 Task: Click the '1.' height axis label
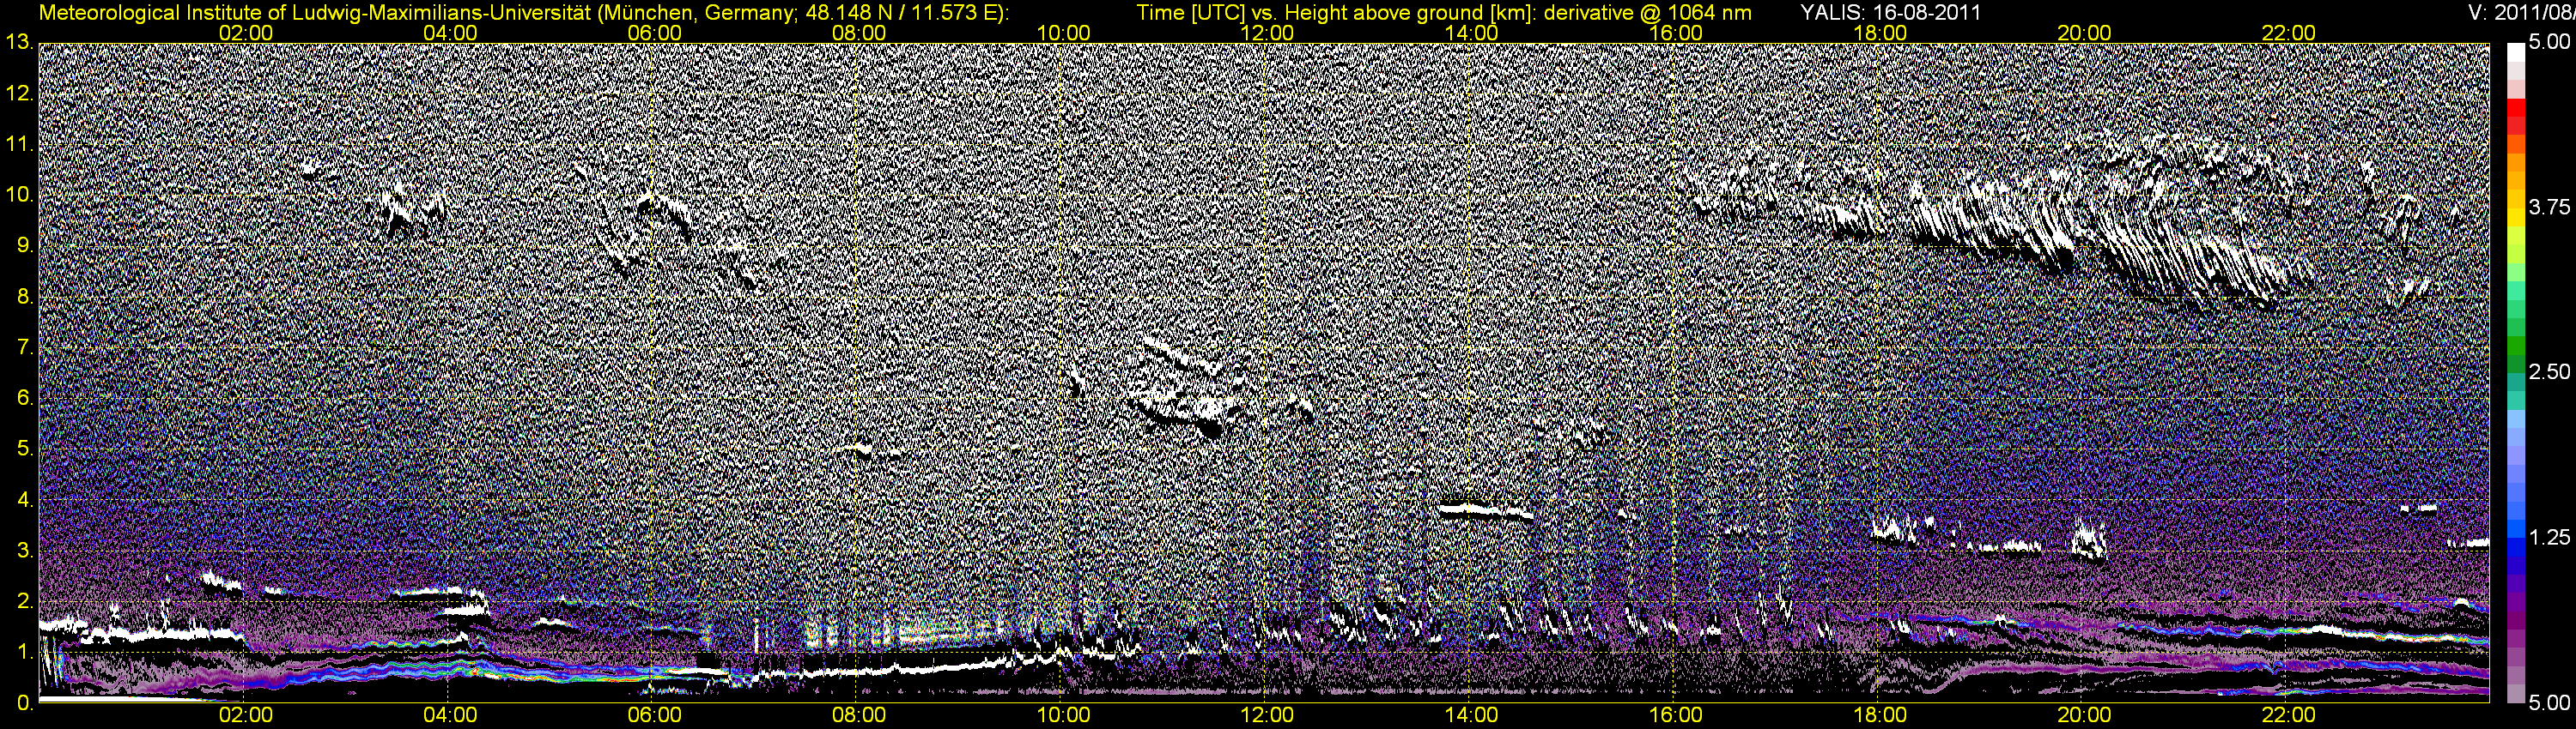pyautogui.click(x=25, y=652)
